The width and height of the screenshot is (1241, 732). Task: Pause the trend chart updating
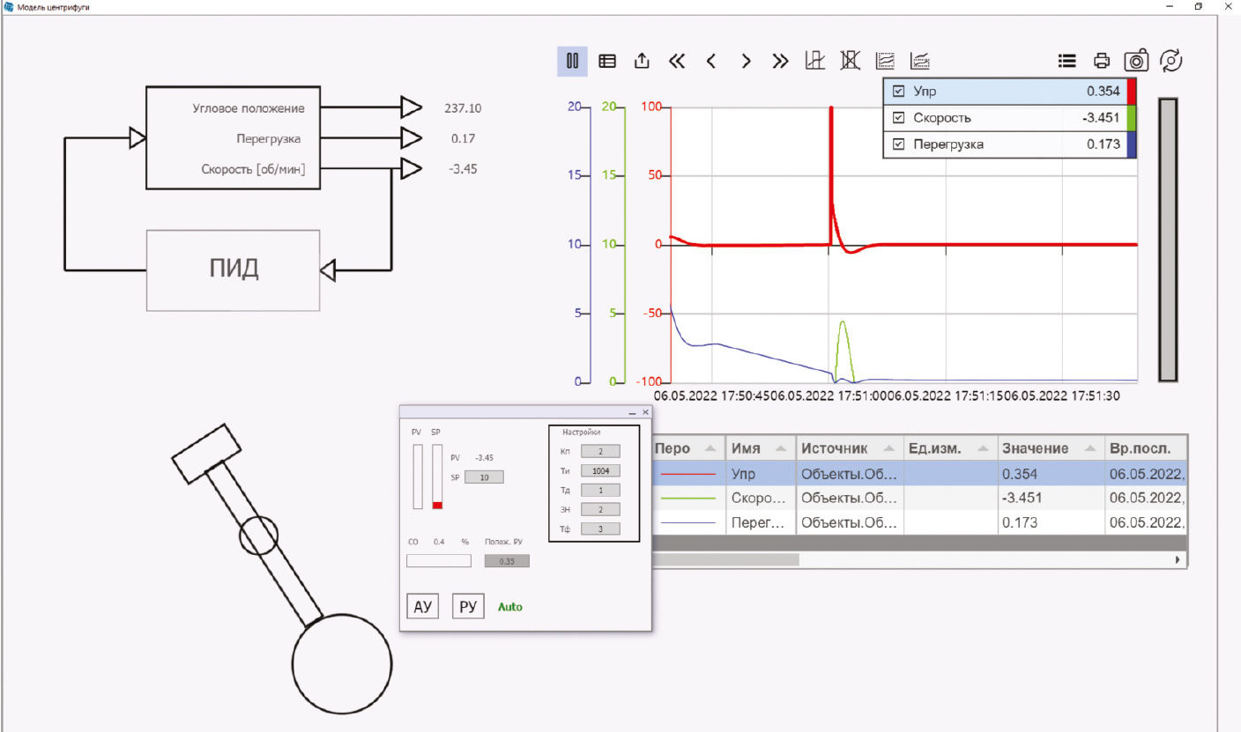(x=572, y=61)
